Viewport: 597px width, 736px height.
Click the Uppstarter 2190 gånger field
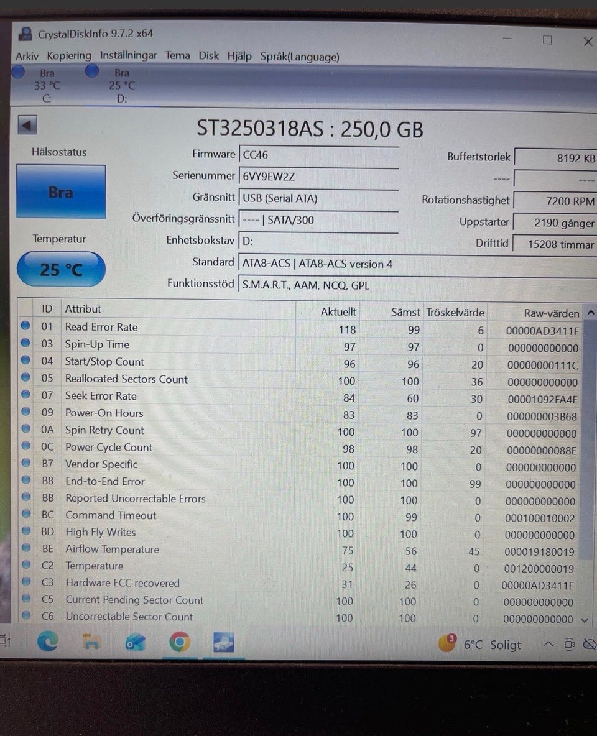(555, 223)
